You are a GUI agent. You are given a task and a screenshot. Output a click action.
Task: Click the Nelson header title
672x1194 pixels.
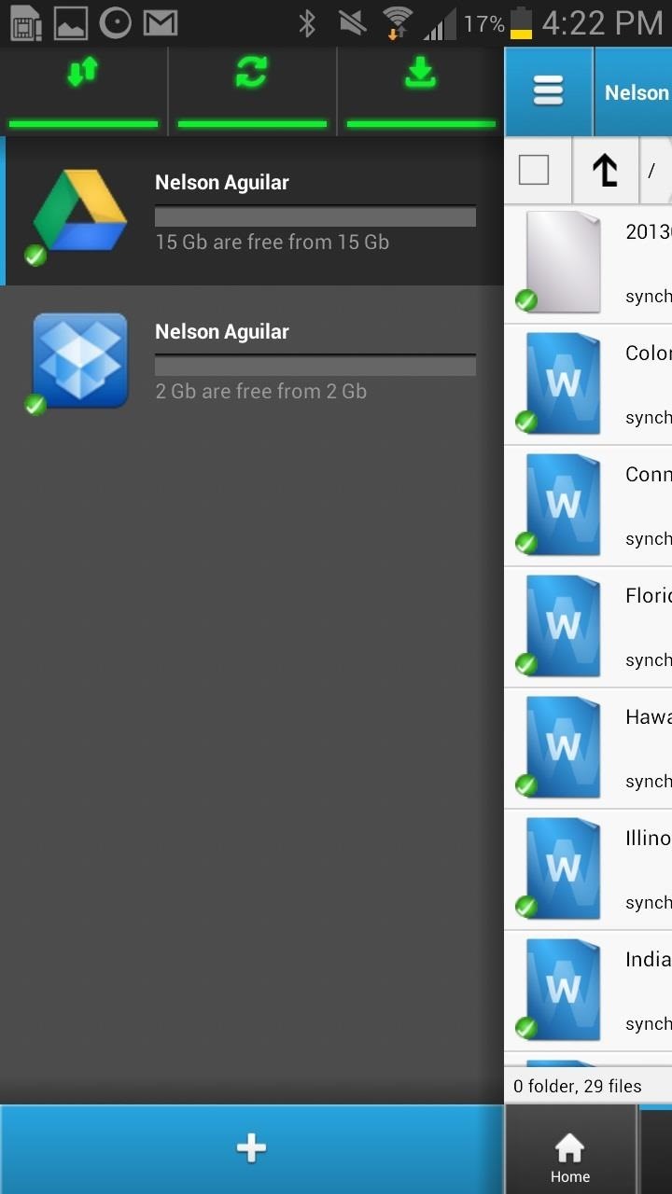(x=637, y=92)
